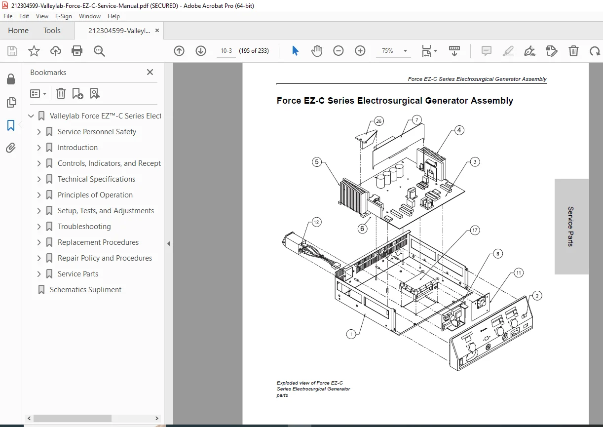Choose the Selection arrow tool
This screenshot has height=427, width=603.
[295, 51]
